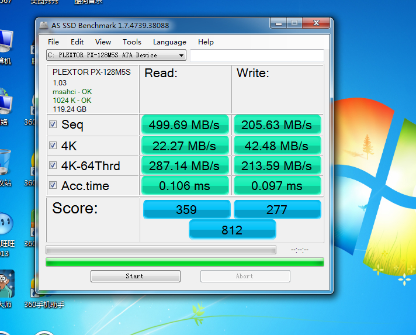The width and height of the screenshot is (416, 335).
Task: Toggle the 4K-64Thrd test checkbox
Action: (53, 165)
